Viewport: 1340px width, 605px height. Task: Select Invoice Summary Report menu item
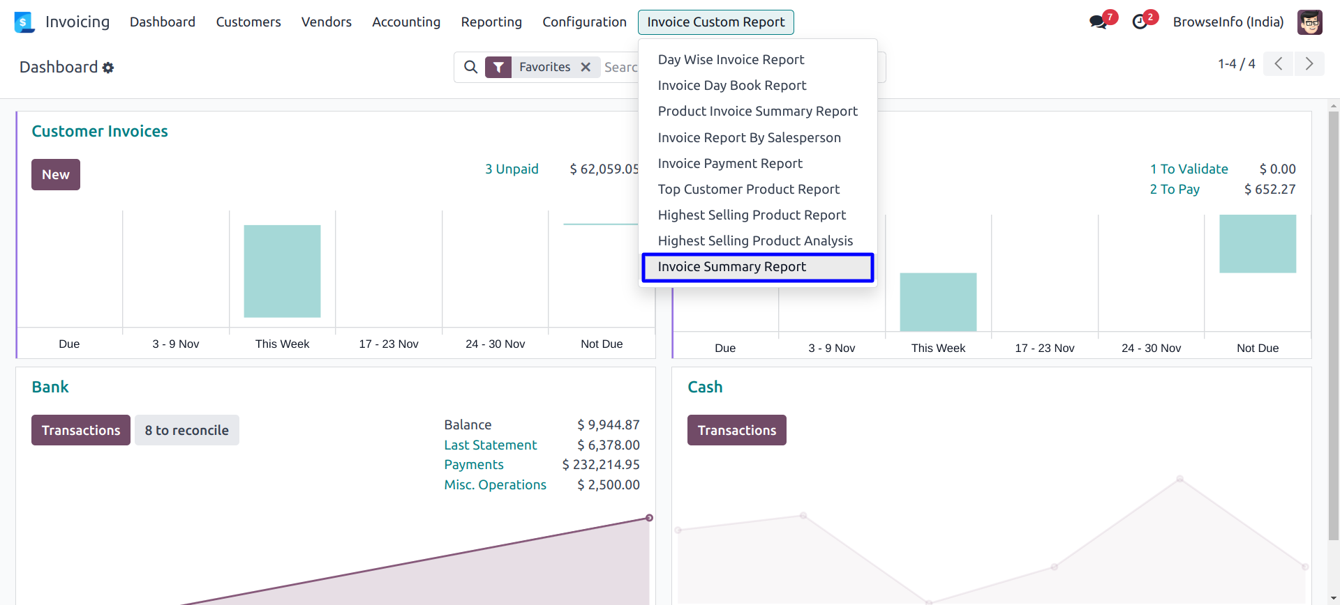click(731, 267)
